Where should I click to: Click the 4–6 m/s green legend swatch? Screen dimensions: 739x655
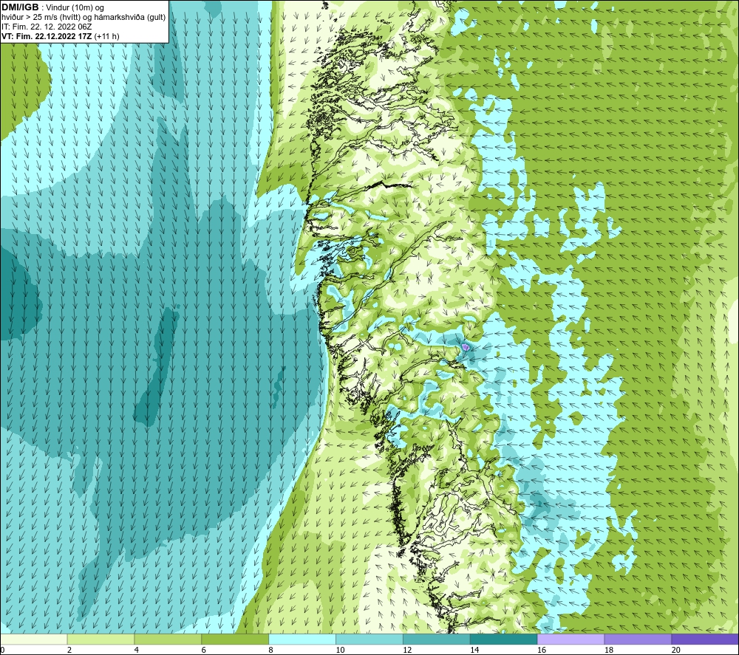tap(168, 639)
